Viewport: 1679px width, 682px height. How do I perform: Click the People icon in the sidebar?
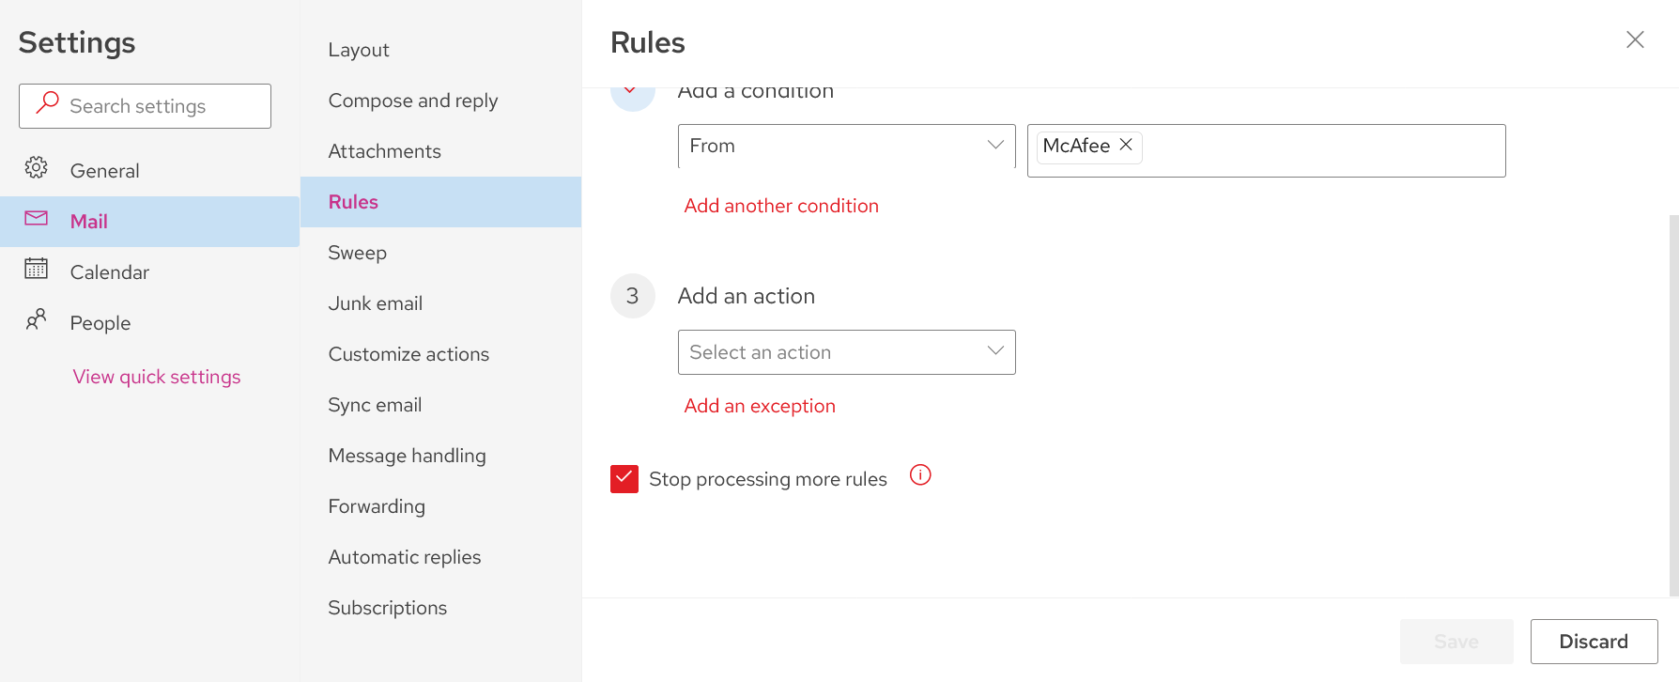coord(36,321)
